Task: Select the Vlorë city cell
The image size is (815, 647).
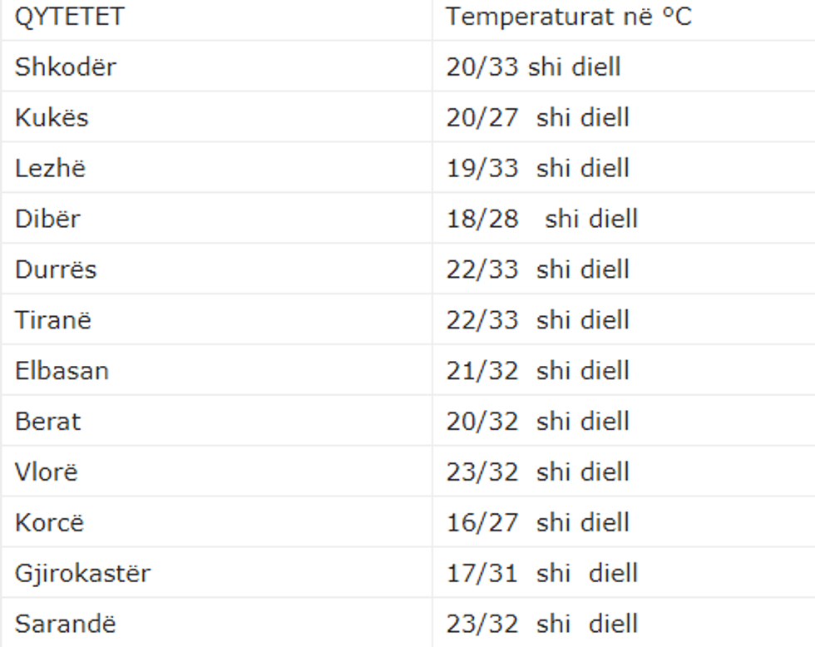Action: point(47,472)
